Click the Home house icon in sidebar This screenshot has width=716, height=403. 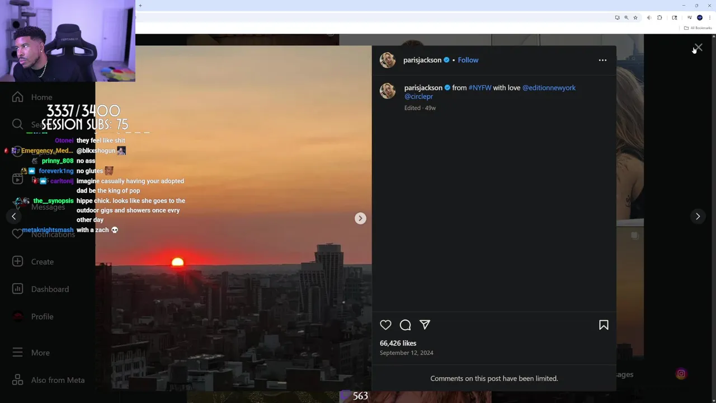coord(17,97)
